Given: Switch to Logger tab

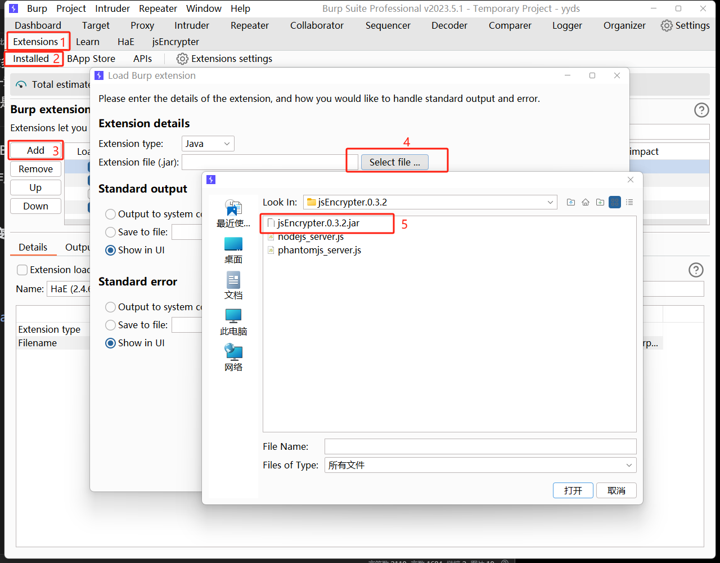Looking at the screenshot, I should click(x=567, y=25).
